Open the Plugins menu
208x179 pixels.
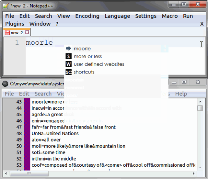tap(15, 24)
